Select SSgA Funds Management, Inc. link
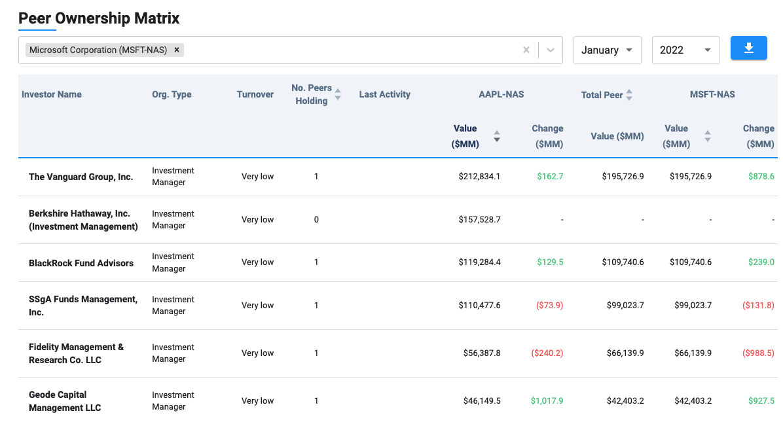The width and height of the screenshot is (783, 424). 83,305
